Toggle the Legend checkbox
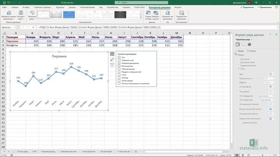Screen dimensions: 280x157 119,78
